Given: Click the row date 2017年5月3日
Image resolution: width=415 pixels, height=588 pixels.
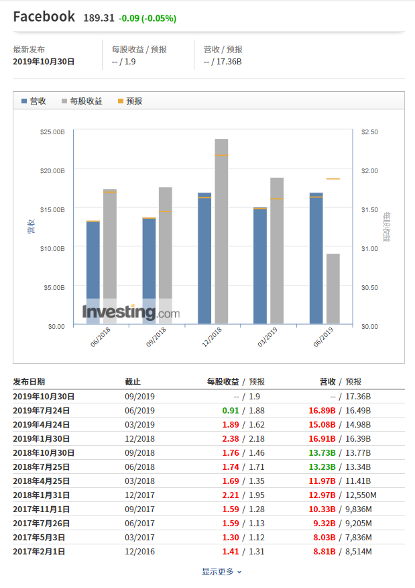Looking at the screenshot, I should [39, 538].
